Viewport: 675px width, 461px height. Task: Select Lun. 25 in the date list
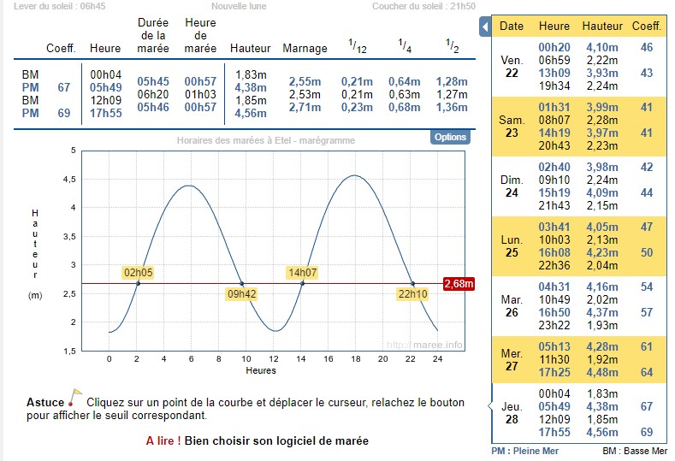click(x=512, y=246)
